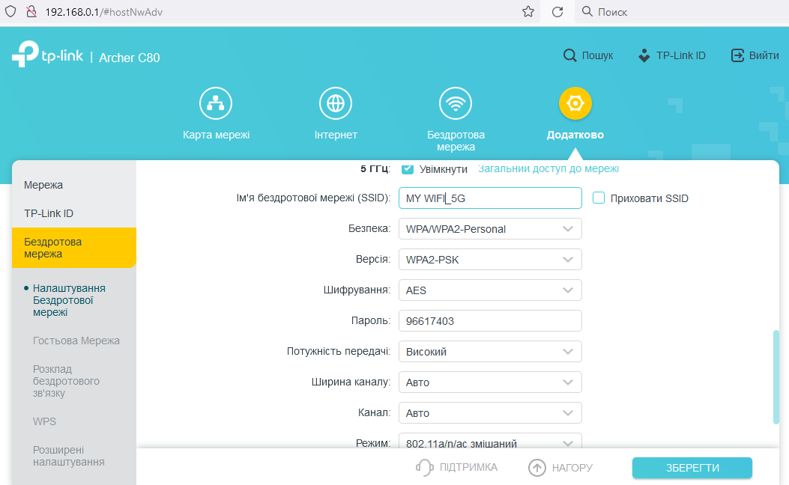789x485 pixels.
Task: Open the Ширина каналу dropdown
Action: [x=490, y=382]
